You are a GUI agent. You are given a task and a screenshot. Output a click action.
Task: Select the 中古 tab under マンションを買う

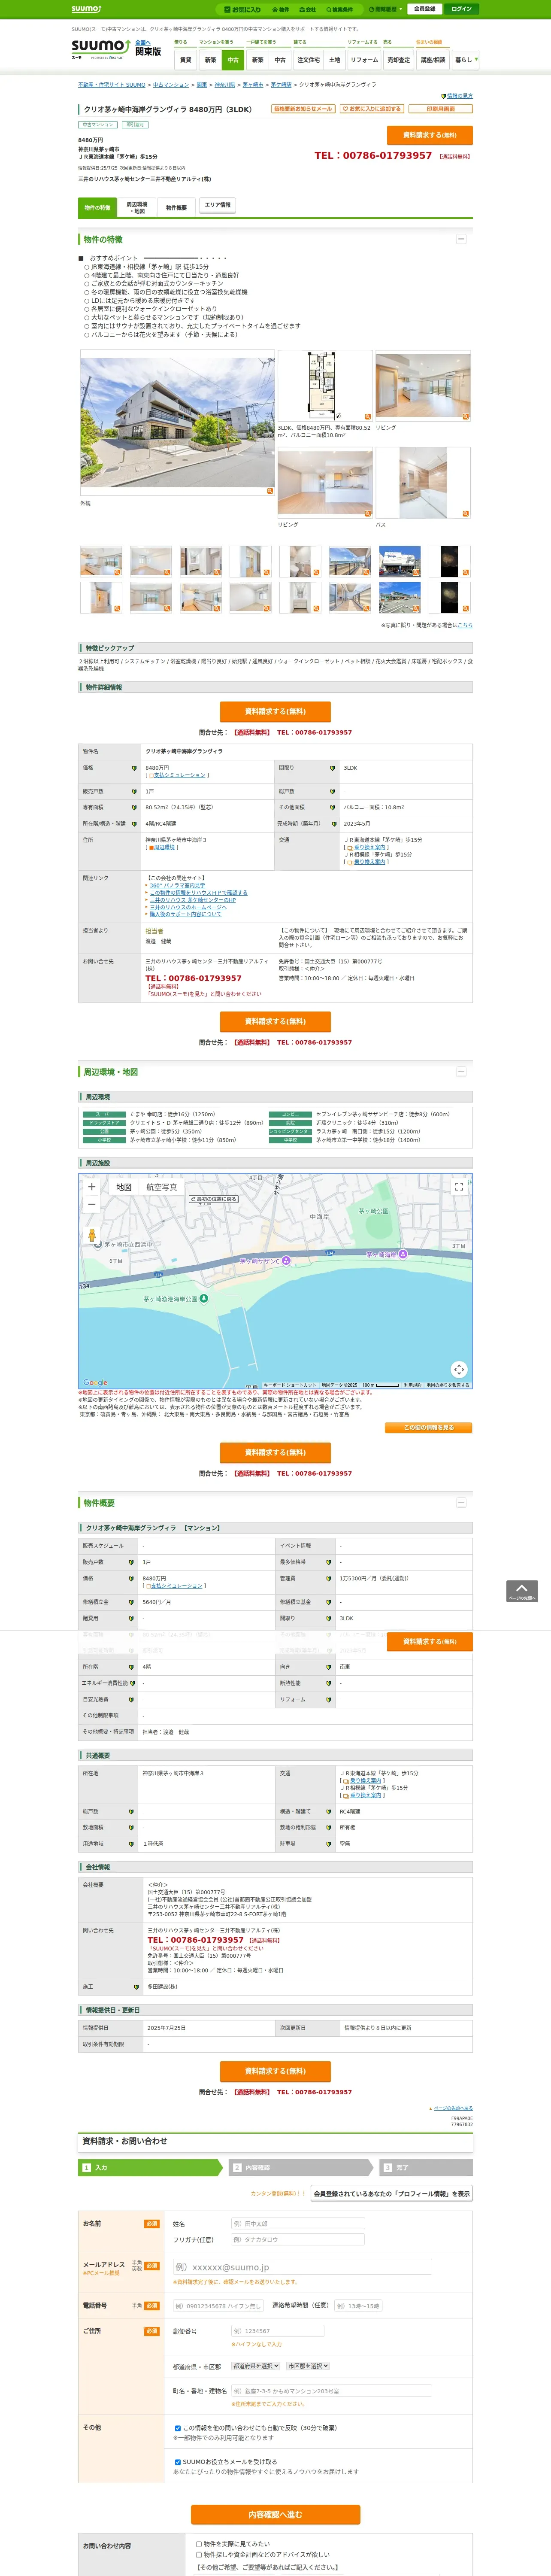pyautogui.click(x=233, y=60)
